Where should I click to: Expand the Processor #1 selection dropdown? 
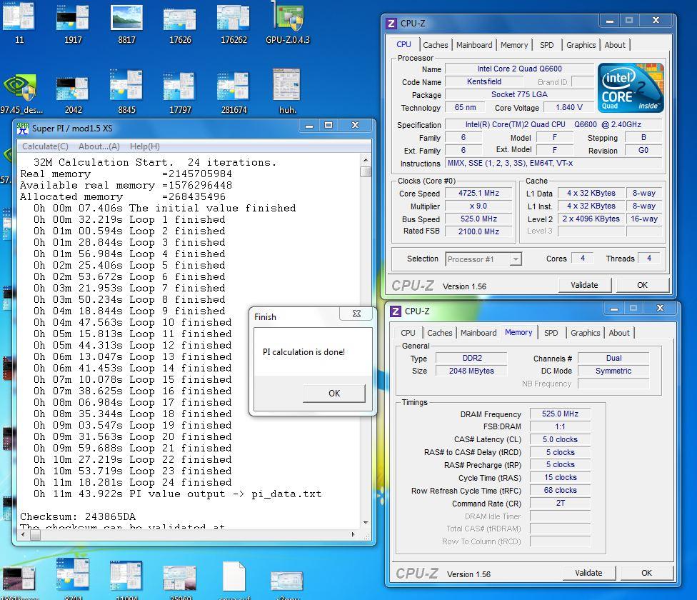tap(515, 259)
